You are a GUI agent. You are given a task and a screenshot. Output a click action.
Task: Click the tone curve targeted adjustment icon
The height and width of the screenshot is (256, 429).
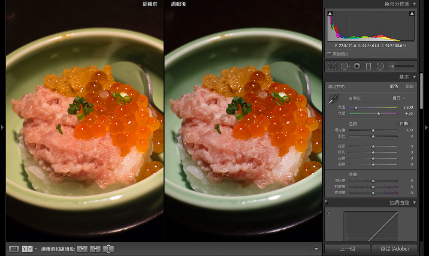pos(329,213)
